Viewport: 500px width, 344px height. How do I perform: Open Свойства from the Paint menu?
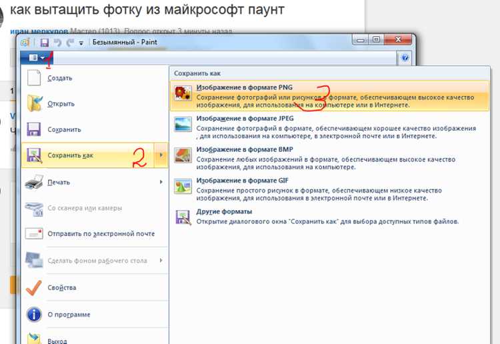tap(95, 287)
